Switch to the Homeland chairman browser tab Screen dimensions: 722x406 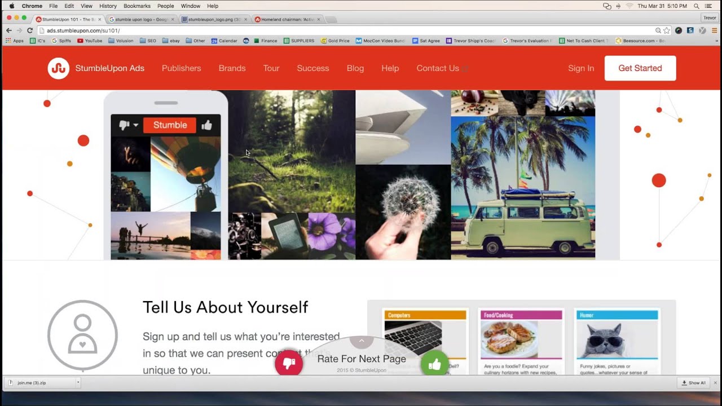point(285,18)
